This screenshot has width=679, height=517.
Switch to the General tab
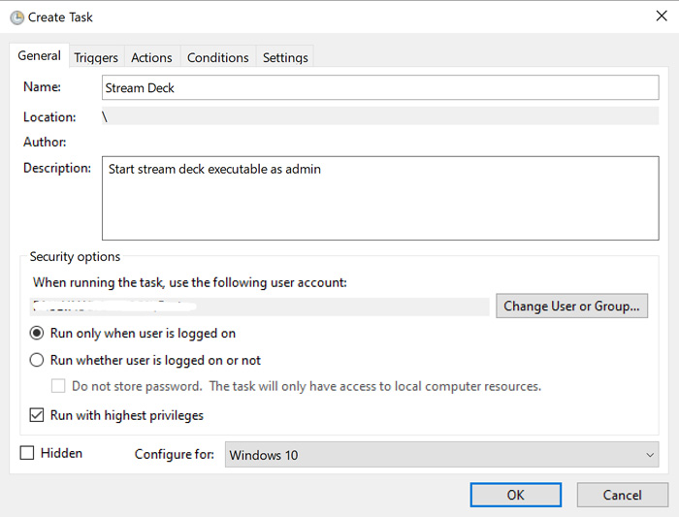pos(39,56)
